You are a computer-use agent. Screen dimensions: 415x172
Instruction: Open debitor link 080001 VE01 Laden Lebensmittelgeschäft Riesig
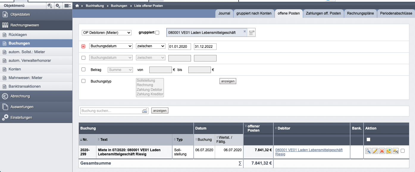(309, 152)
